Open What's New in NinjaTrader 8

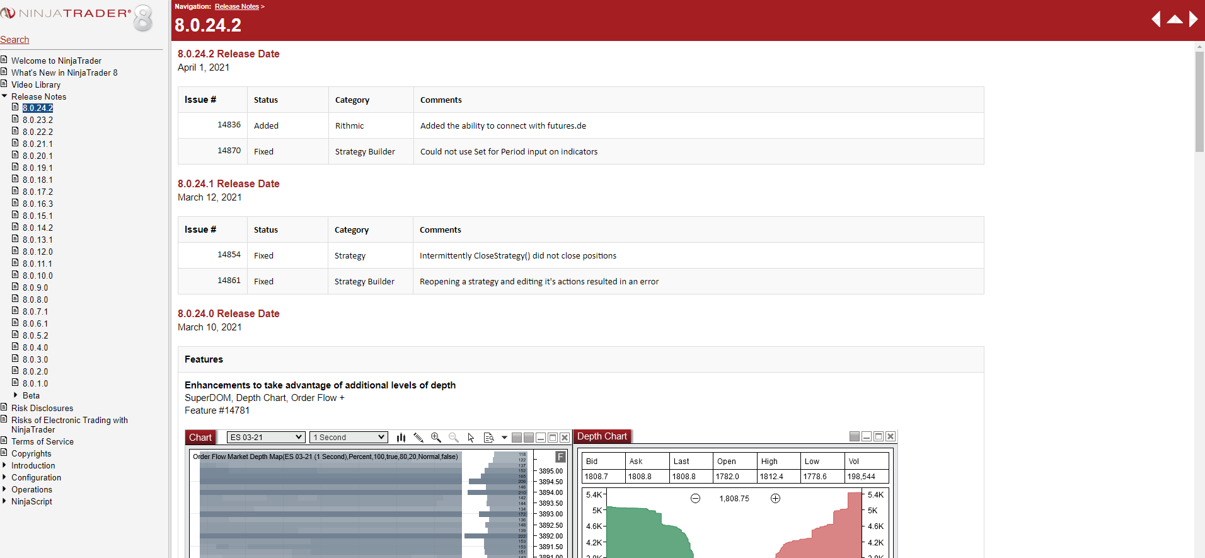point(64,73)
